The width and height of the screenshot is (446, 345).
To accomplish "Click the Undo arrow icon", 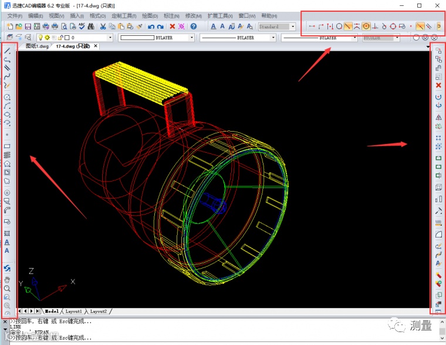I will [x=151, y=26].
